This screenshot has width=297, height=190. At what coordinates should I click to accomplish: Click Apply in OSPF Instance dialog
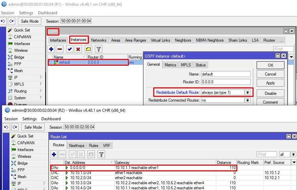pos(270,83)
